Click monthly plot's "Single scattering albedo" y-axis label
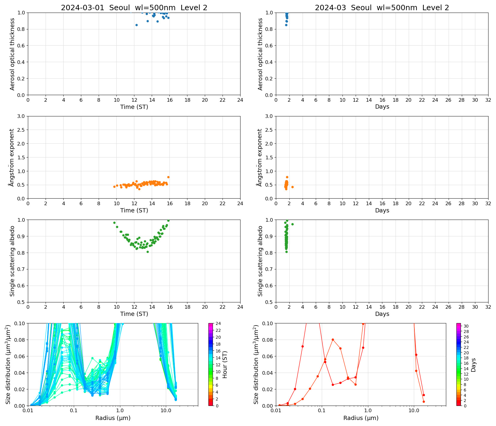The width and height of the screenshot is (496, 426). click(x=260, y=261)
